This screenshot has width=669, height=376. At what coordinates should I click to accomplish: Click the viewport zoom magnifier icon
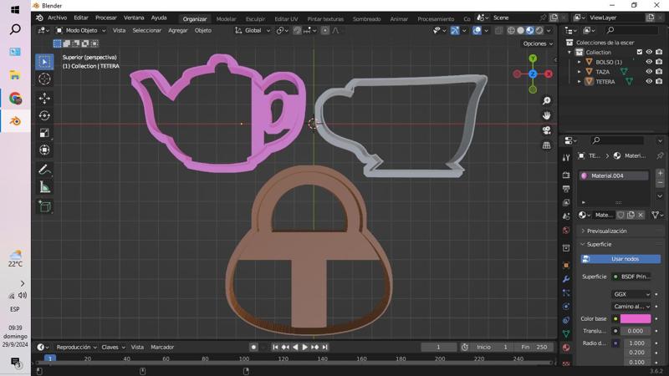tap(546, 100)
